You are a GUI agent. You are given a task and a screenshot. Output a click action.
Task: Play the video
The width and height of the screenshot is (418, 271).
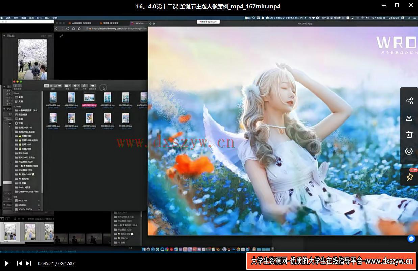point(6,263)
